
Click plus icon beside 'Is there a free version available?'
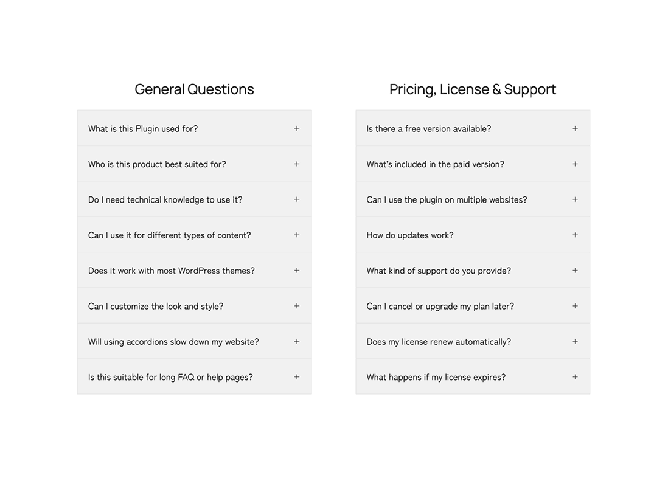(575, 128)
